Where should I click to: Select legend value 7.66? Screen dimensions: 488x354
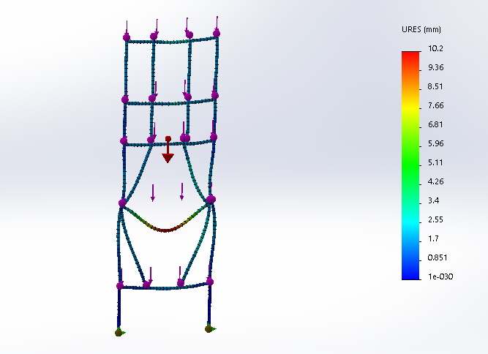point(436,105)
